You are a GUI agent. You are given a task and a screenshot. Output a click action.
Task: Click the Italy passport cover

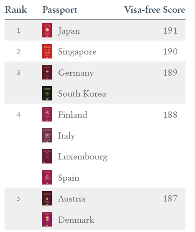[47, 135]
